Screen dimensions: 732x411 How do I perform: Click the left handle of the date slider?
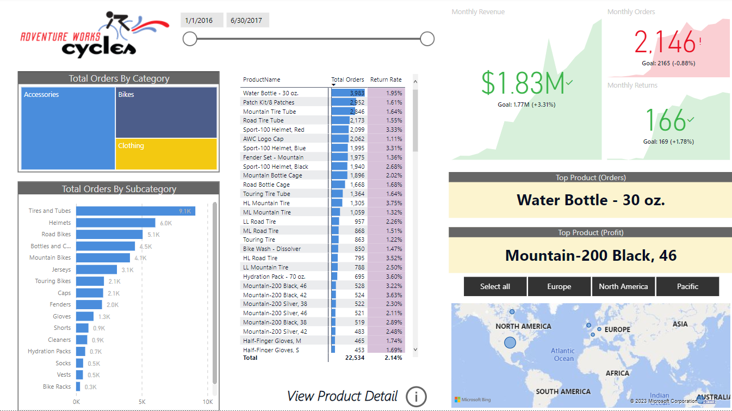tap(190, 39)
